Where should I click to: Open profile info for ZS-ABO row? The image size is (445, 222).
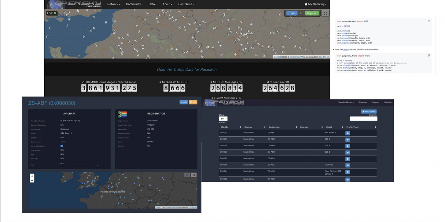[348, 153]
